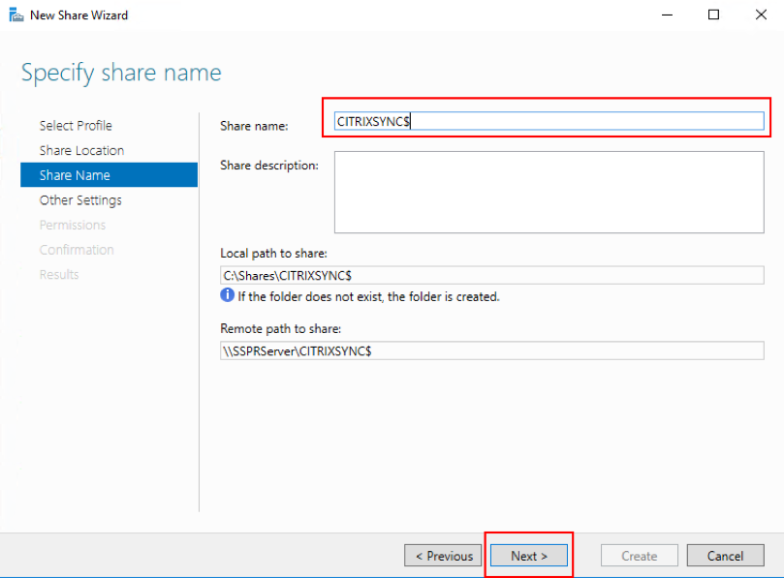The height and width of the screenshot is (578, 784).
Task: Close the New Share Wizard window
Action: pos(759,15)
